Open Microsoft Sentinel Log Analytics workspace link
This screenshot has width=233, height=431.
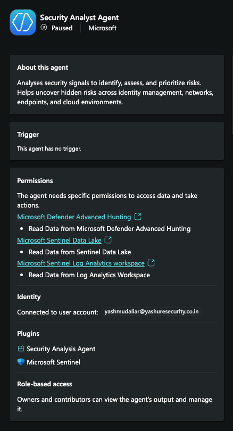coord(81,263)
